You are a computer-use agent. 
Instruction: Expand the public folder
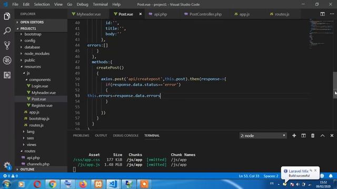29,60
